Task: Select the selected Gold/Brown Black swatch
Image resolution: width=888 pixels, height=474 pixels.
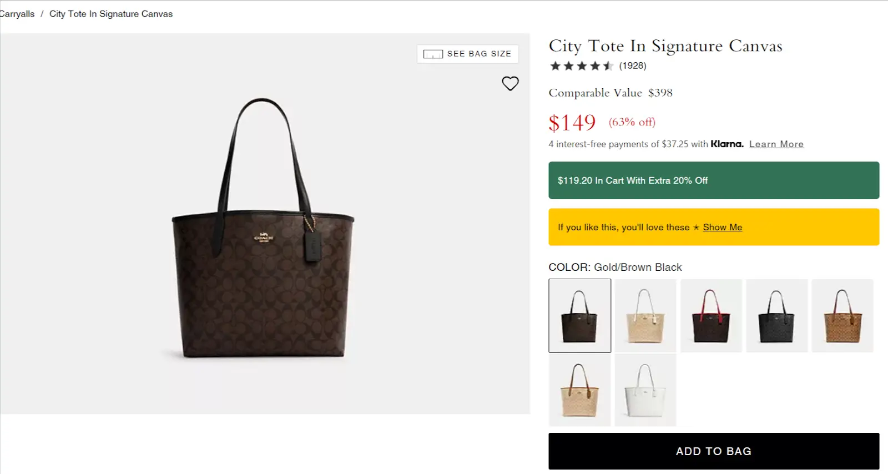Action: point(579,315)
